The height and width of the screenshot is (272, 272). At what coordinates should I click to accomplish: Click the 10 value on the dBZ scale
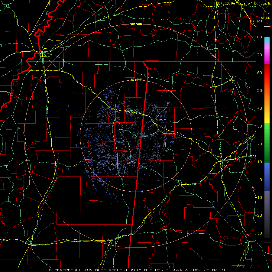[x=260, y=162]
